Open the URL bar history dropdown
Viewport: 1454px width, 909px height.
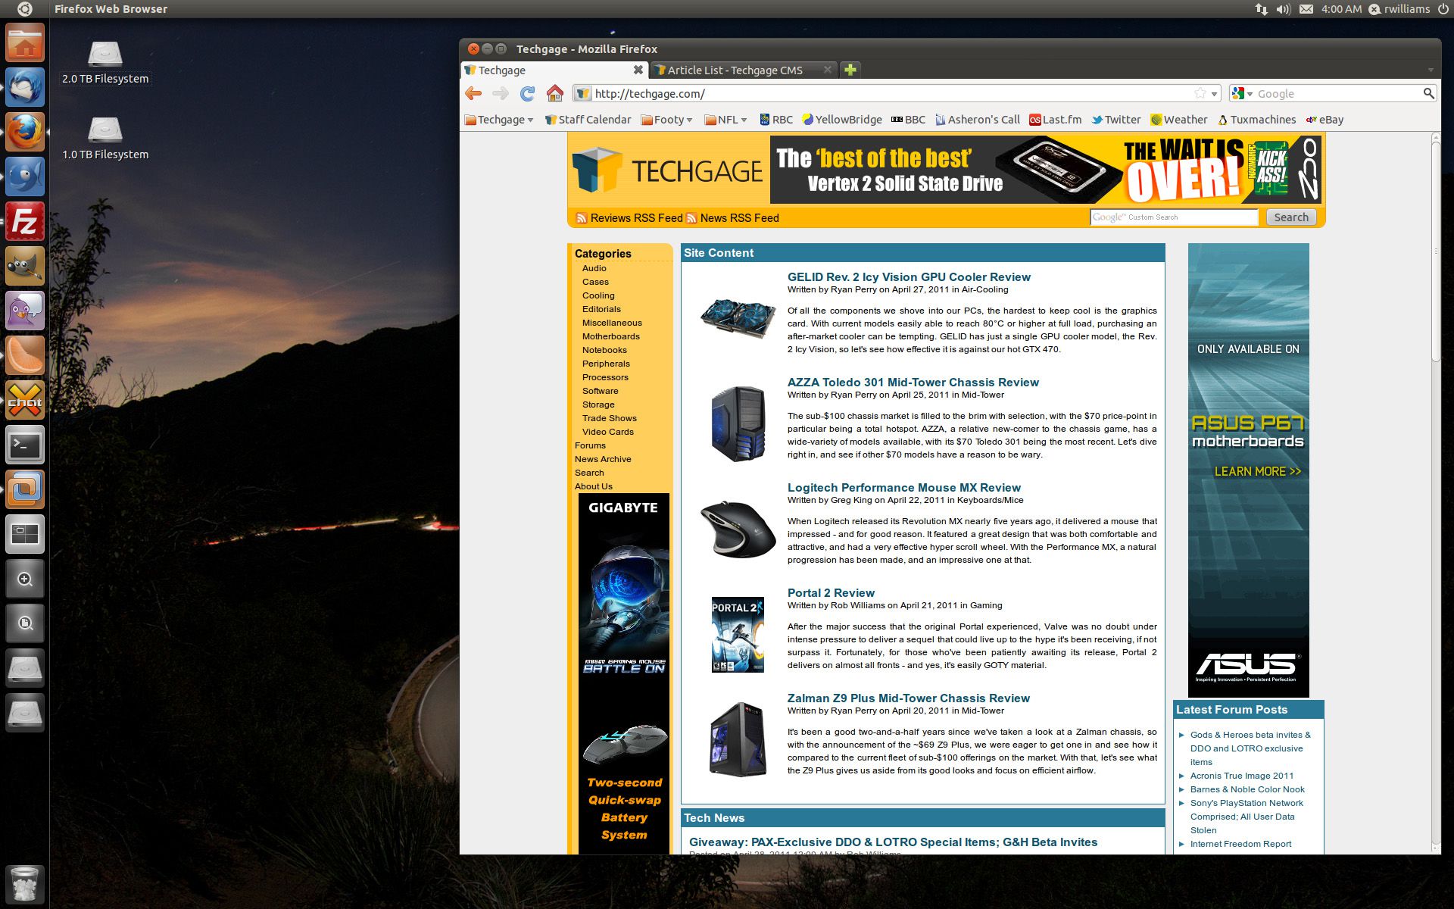click(1215, 94)
